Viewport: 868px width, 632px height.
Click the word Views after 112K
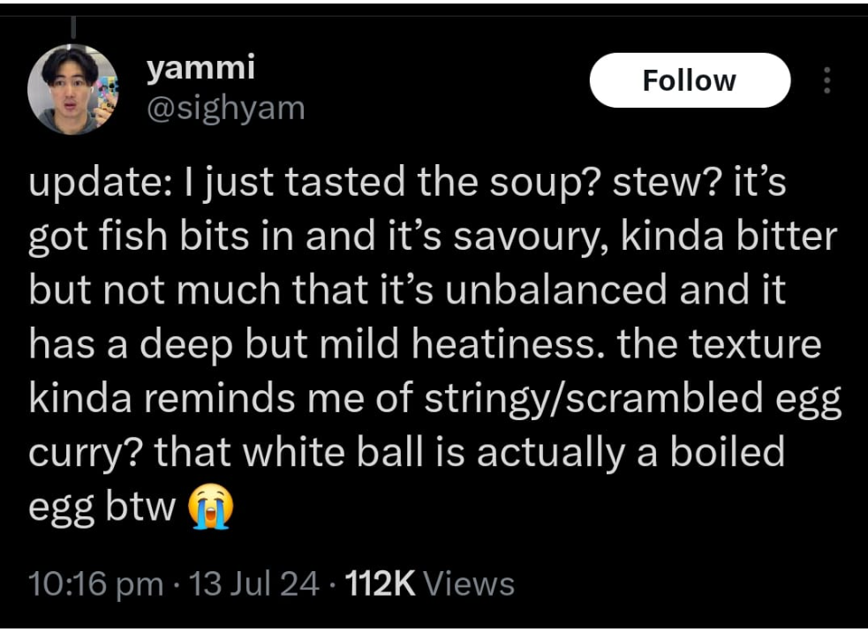(x=469, y=583)
